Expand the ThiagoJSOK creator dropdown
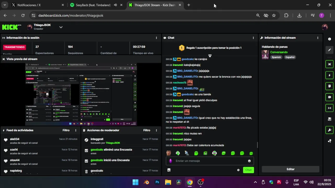This screenshot has width=335, height=188. (61, 27)
